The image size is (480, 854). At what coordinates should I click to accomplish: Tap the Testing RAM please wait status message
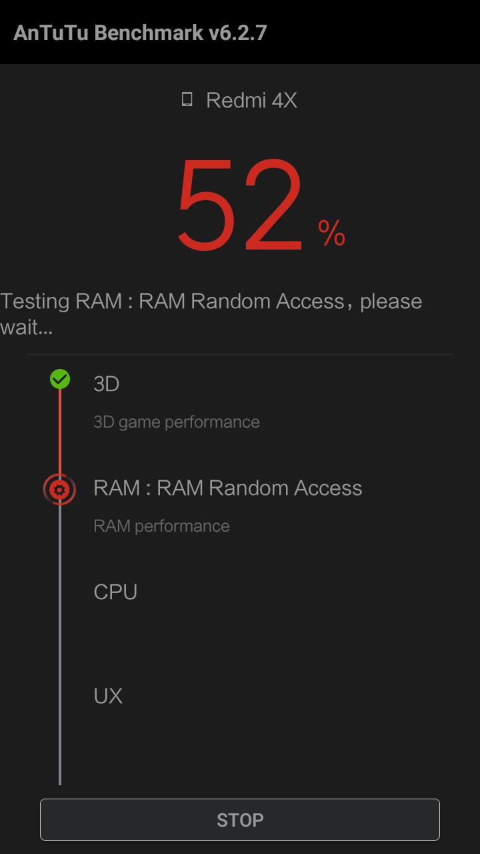211,314
